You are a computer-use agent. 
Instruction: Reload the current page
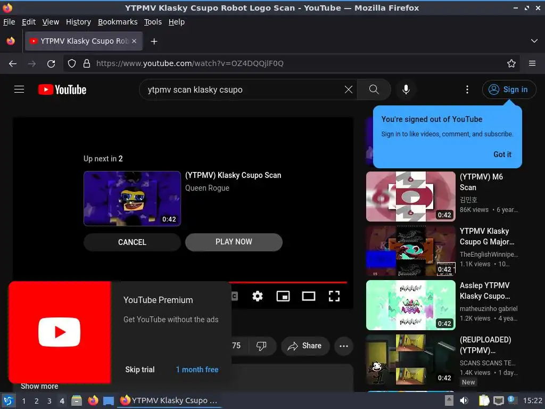pyautogui.click(x=51, y=63)
